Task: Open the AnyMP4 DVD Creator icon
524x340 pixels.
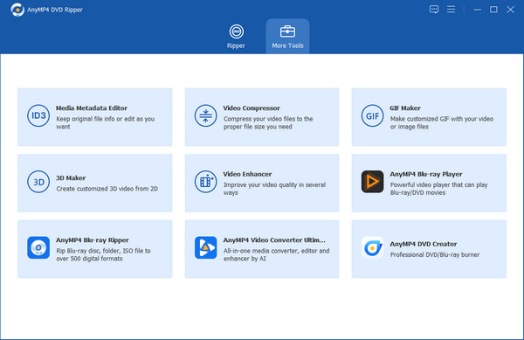Action: point(372,247)
